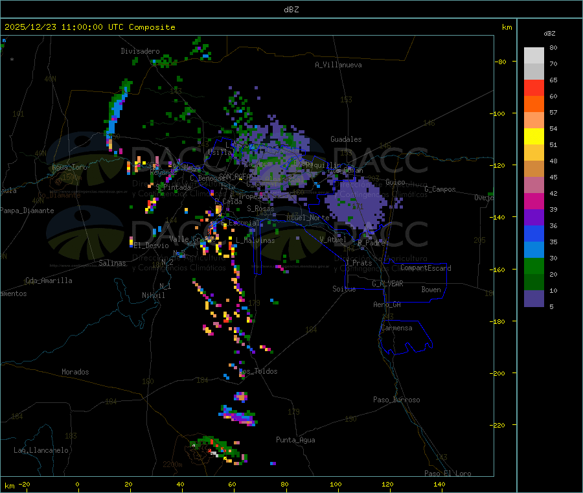Click the 'Salinas' map label
The width and height of the screenshot is (583, 493).
[112, 263]
